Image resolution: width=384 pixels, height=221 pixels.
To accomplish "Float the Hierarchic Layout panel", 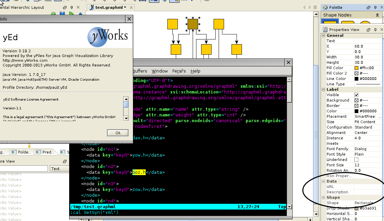I will (x=65, y=8).
